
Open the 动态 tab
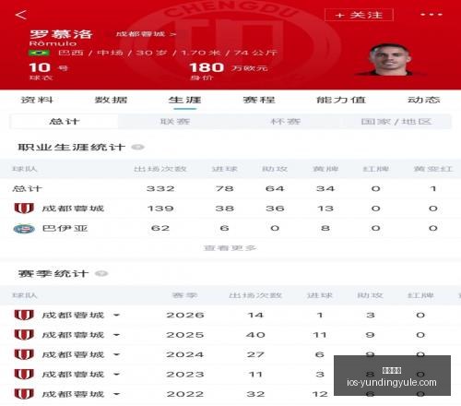tap(423, 100)
